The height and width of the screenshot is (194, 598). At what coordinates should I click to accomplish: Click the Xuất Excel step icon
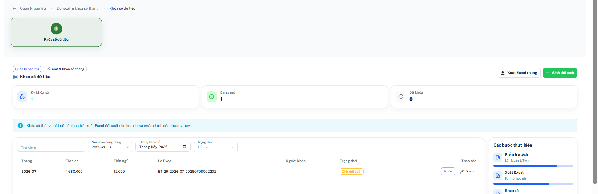click(x=498, y=175)
